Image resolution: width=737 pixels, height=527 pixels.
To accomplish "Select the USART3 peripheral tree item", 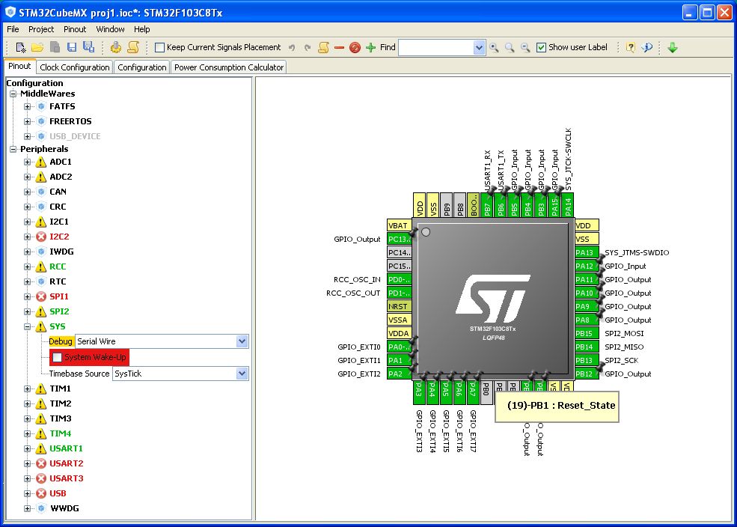I will tap(67, 478).
